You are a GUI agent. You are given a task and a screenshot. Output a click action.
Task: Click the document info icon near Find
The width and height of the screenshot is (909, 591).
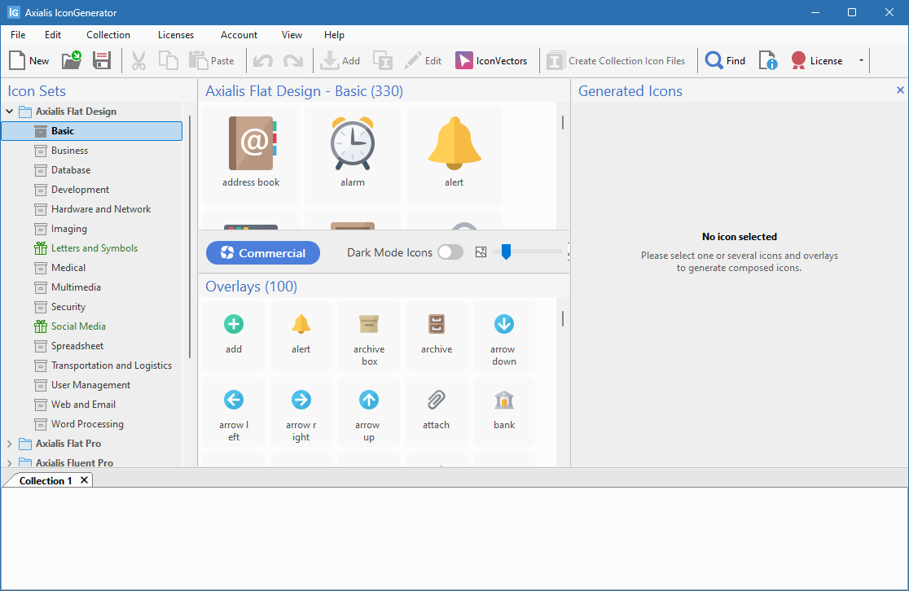tap(767, 59)
